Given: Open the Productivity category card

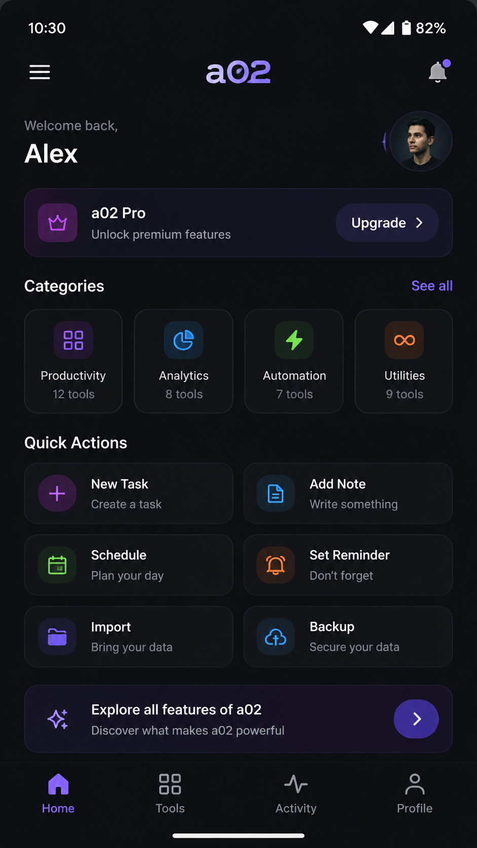Looking at the screenshot, I should (74, 361).
